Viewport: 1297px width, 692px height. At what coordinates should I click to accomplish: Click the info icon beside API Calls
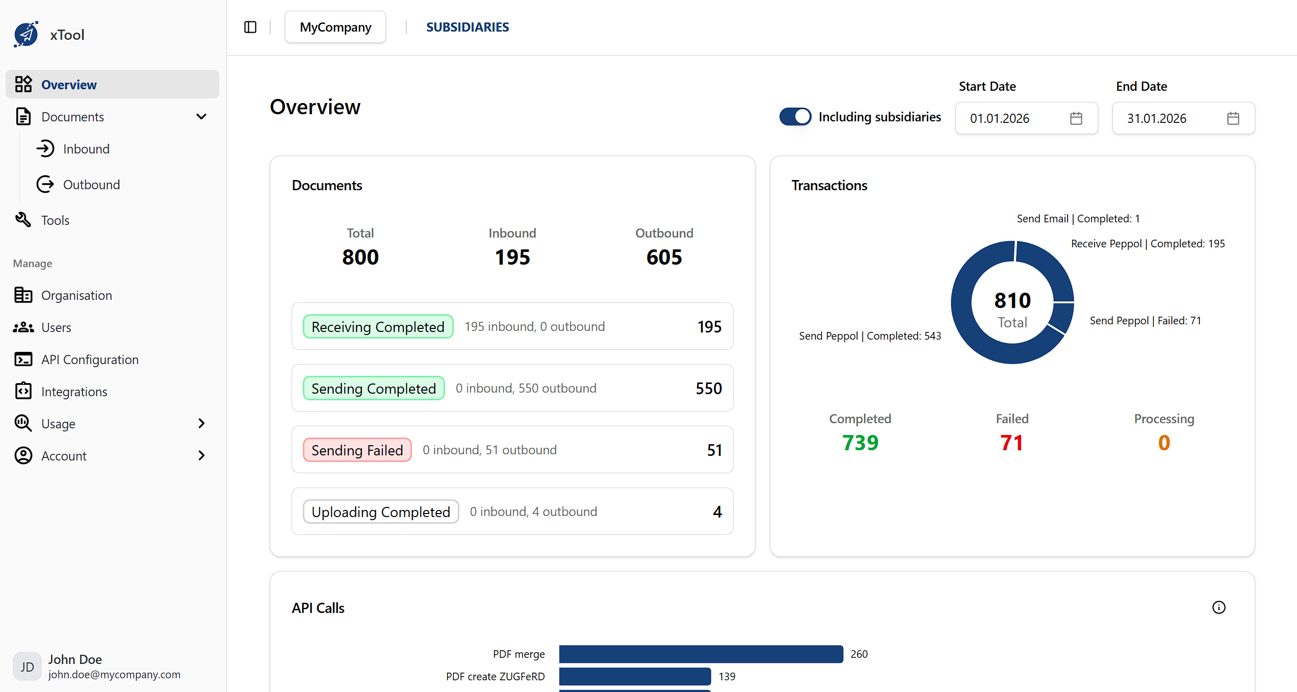pyautogui.click(x=1219, y=607)
